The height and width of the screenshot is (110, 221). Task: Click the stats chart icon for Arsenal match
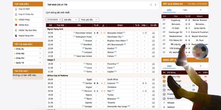click(x=153, y=41)
